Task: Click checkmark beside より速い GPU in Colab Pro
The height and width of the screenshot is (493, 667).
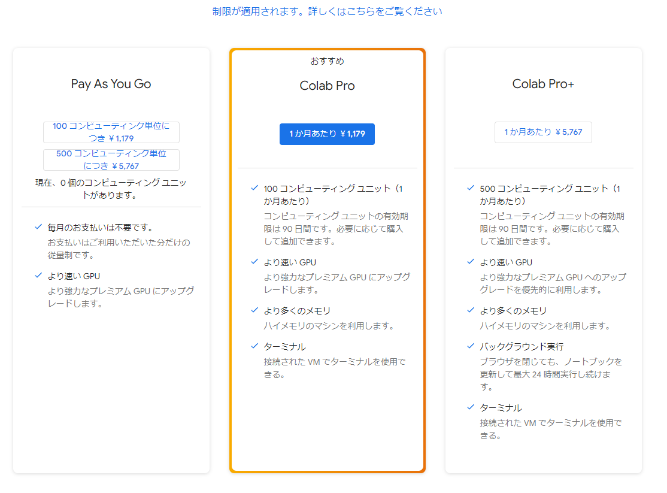Action: 254,262
